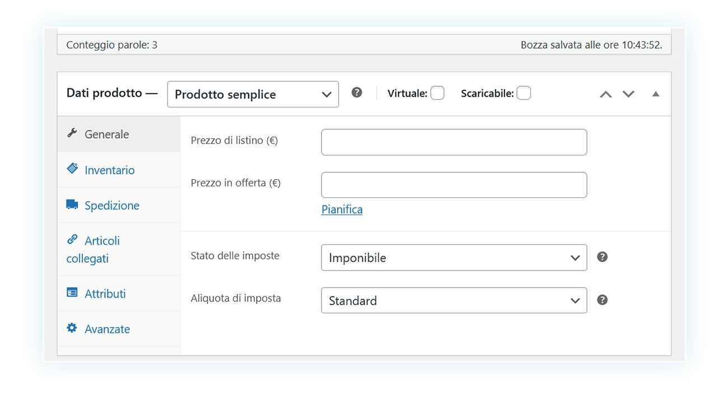The height and width of the screenshot is (396, 728).
Task: Click the Spedizione truck icon
Action: tap(72, 204)
